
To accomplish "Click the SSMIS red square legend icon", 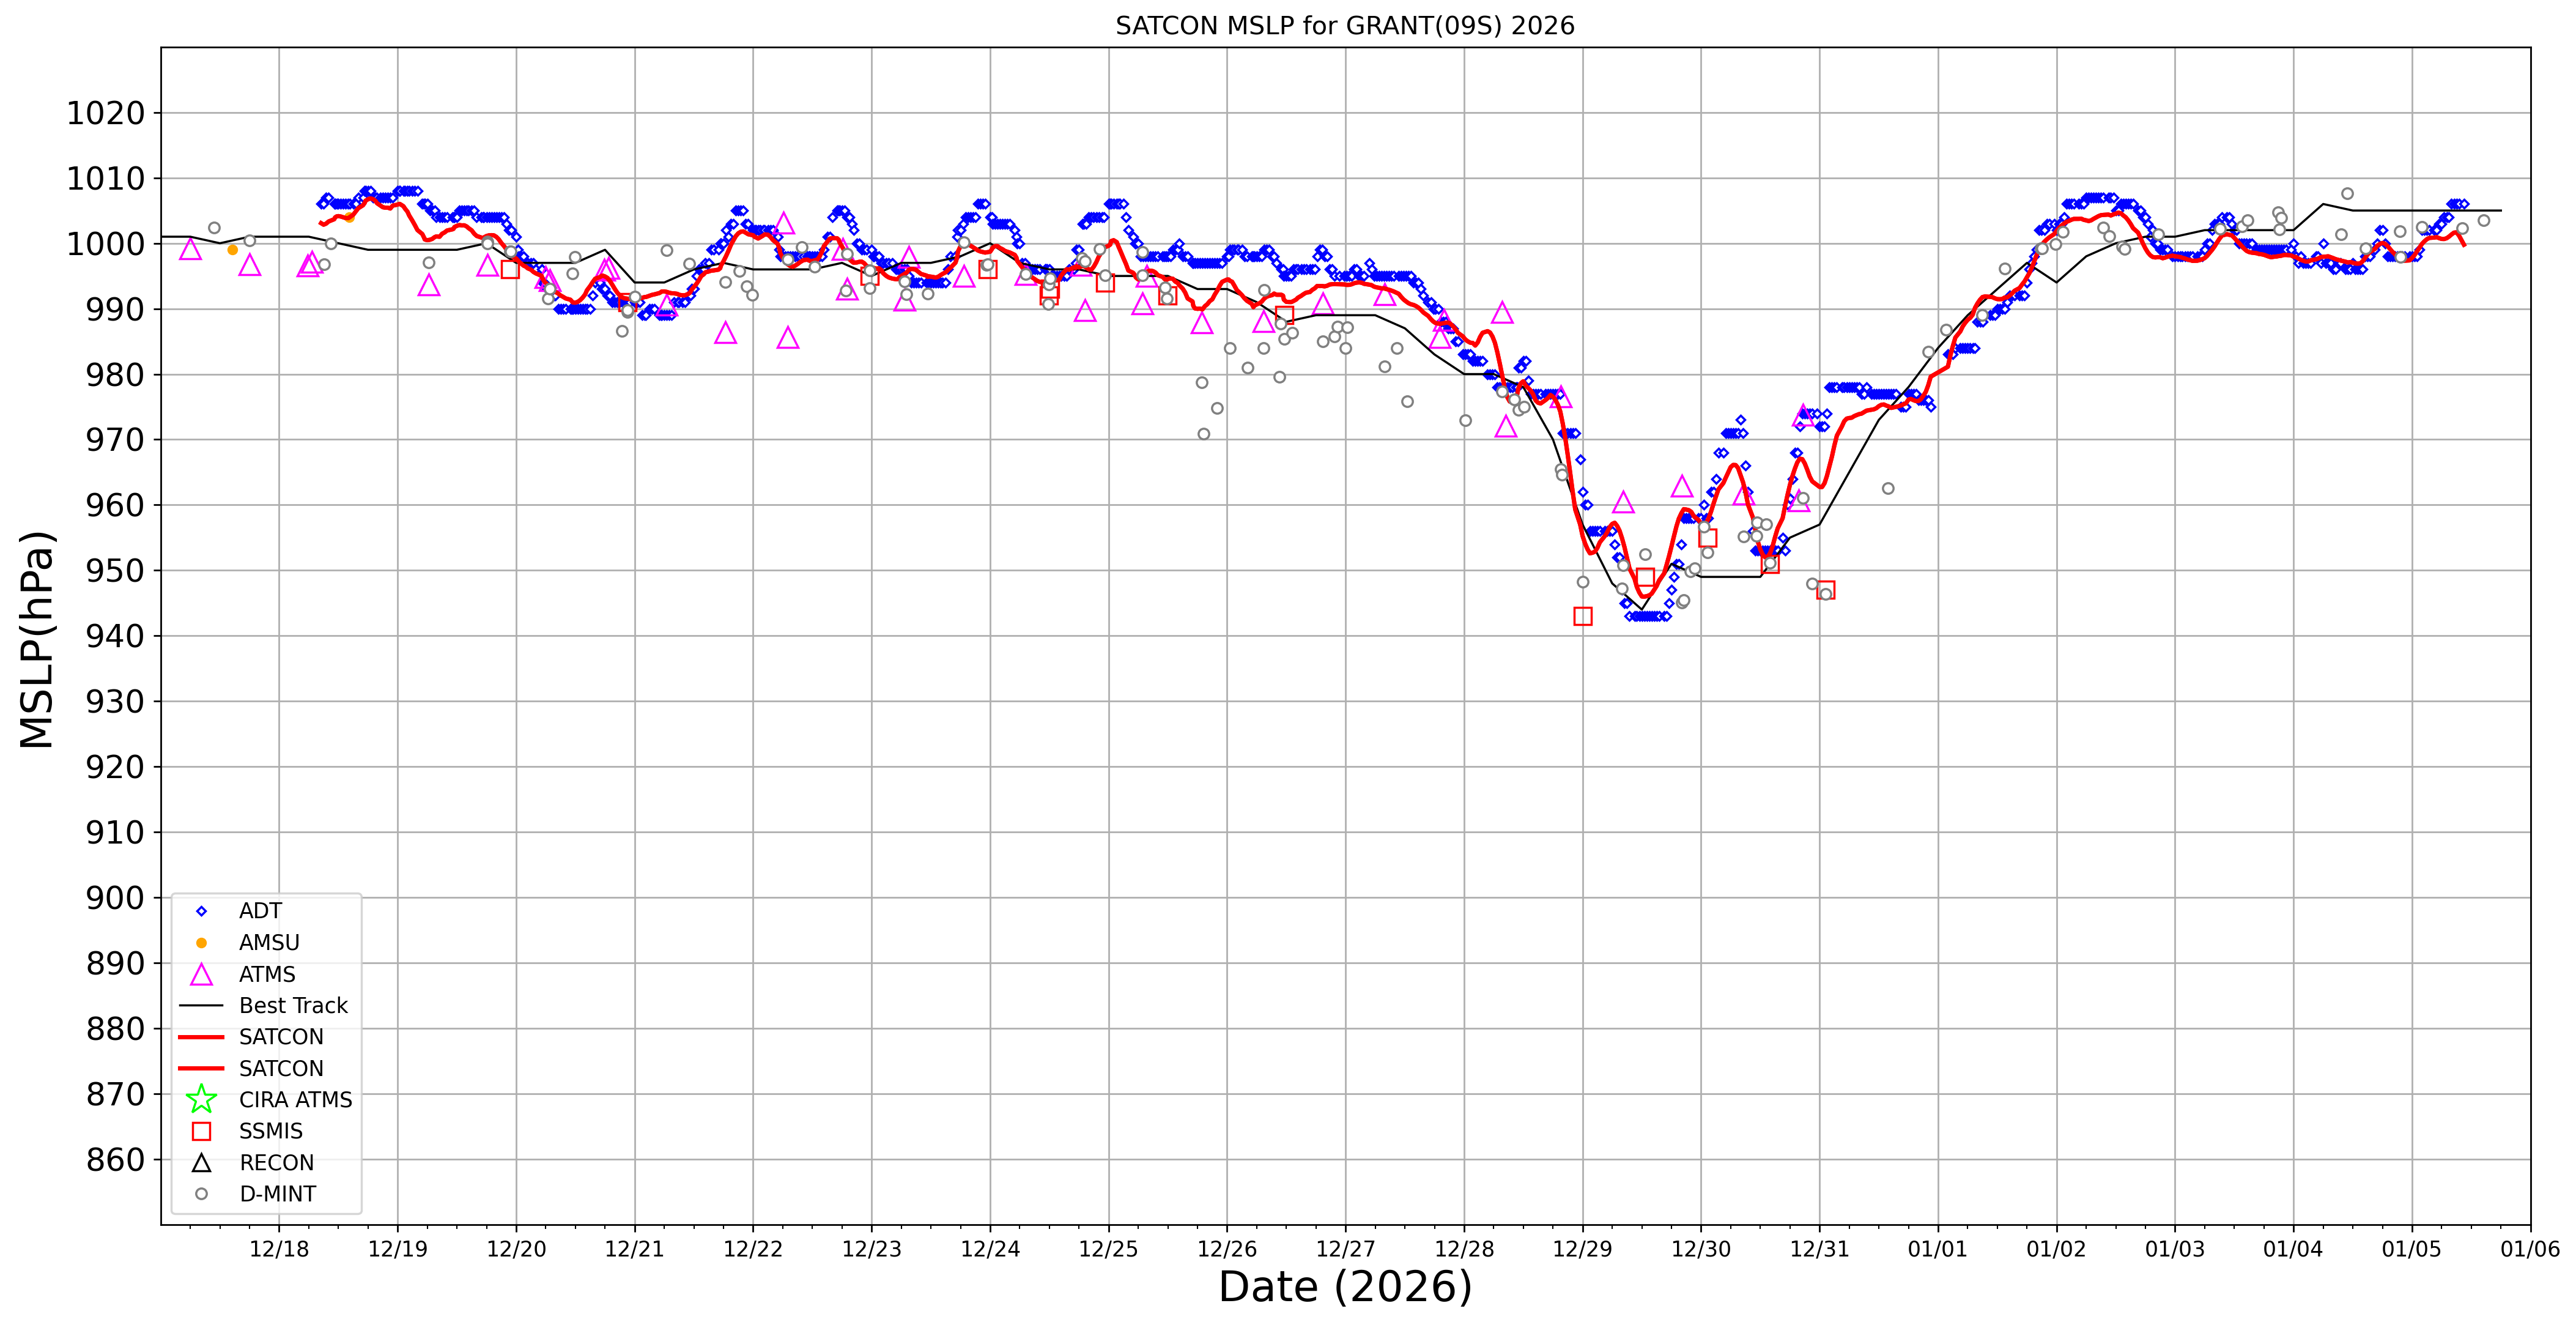I will 201,1131.
